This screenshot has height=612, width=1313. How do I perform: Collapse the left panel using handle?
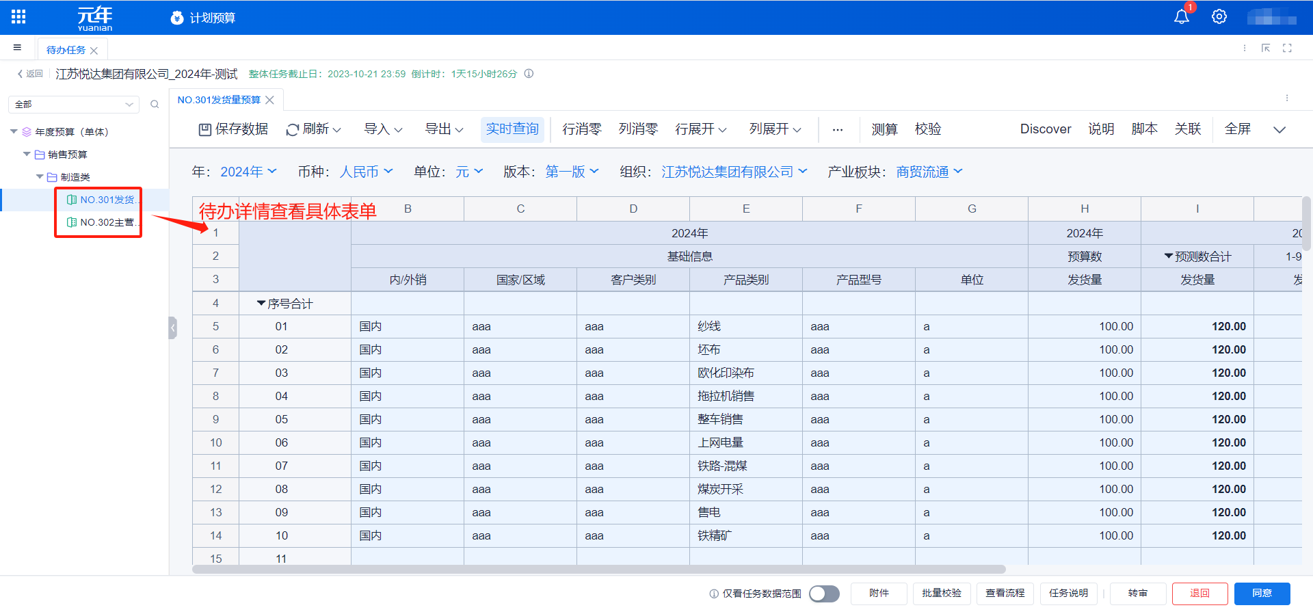(x=172, y=328)
